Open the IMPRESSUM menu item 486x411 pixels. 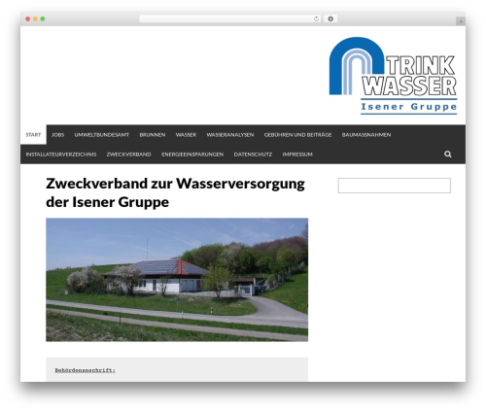[297, 154]
